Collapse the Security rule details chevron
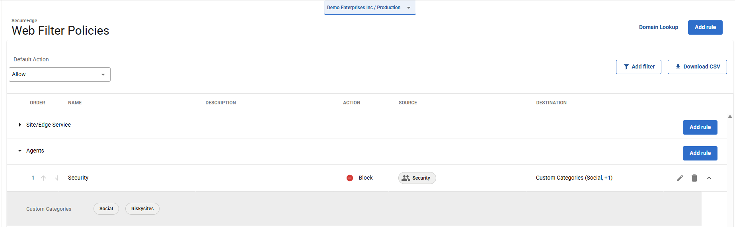The width and height of the screenshot is (735, 227). [x=709, y=178]
